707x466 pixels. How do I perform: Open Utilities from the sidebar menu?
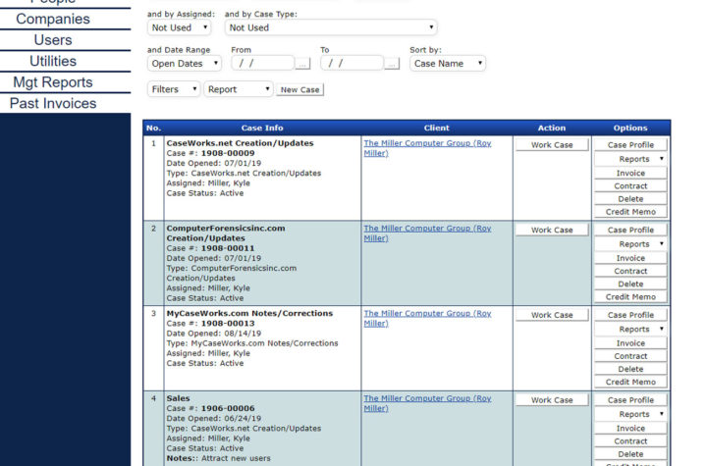coord(53,61)
